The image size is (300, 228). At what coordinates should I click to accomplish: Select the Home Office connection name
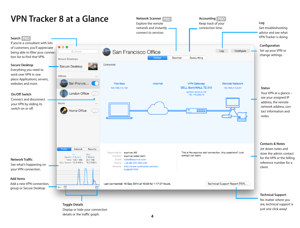[x=78, y=111]
